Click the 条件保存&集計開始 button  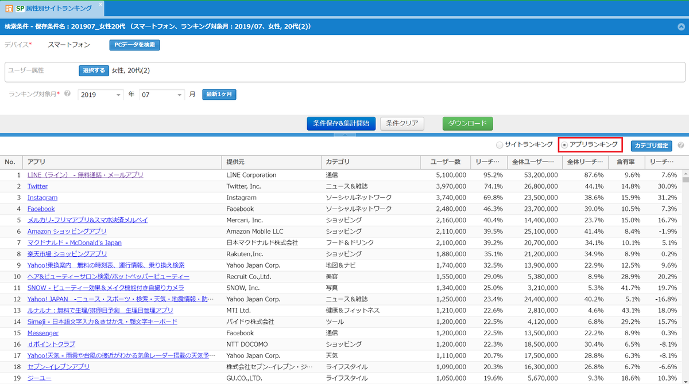tap(341, 123)
